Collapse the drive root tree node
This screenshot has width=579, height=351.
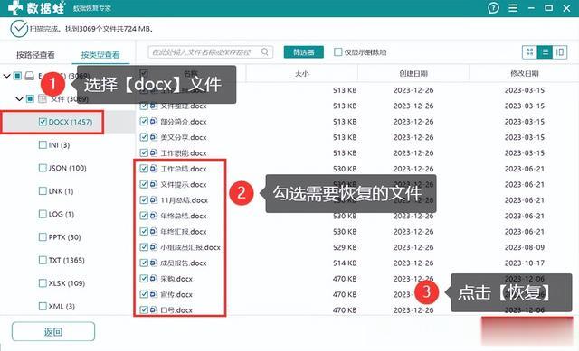[6, 76]
